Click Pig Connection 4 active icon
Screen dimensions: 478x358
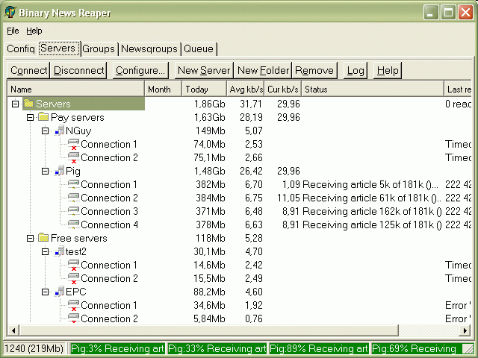click(x=73, y=224)
